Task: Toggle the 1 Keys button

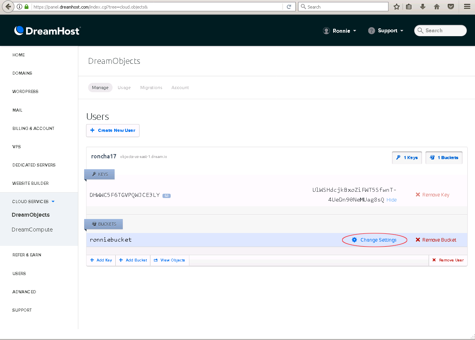Action: click(407, 158)
